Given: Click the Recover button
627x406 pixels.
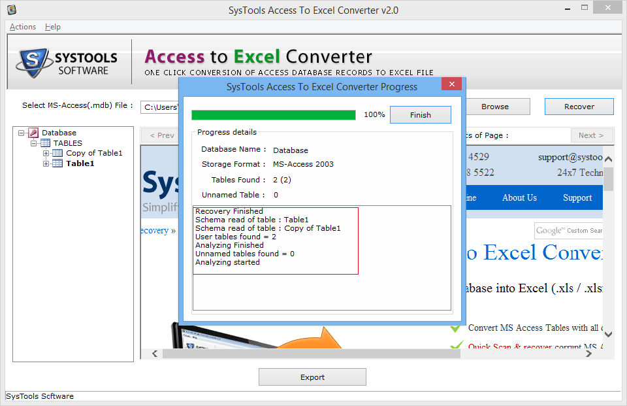Looking at the screenshot, I should point(579,106).
